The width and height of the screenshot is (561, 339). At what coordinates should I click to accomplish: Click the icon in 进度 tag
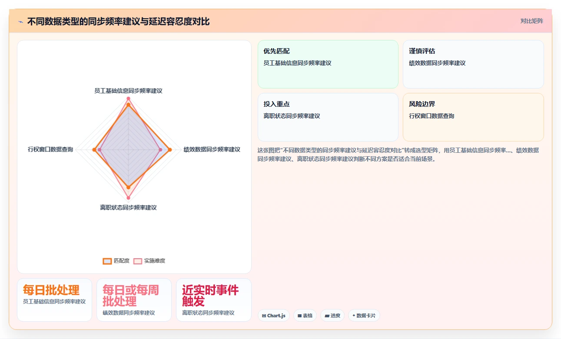tap(327, 316)
